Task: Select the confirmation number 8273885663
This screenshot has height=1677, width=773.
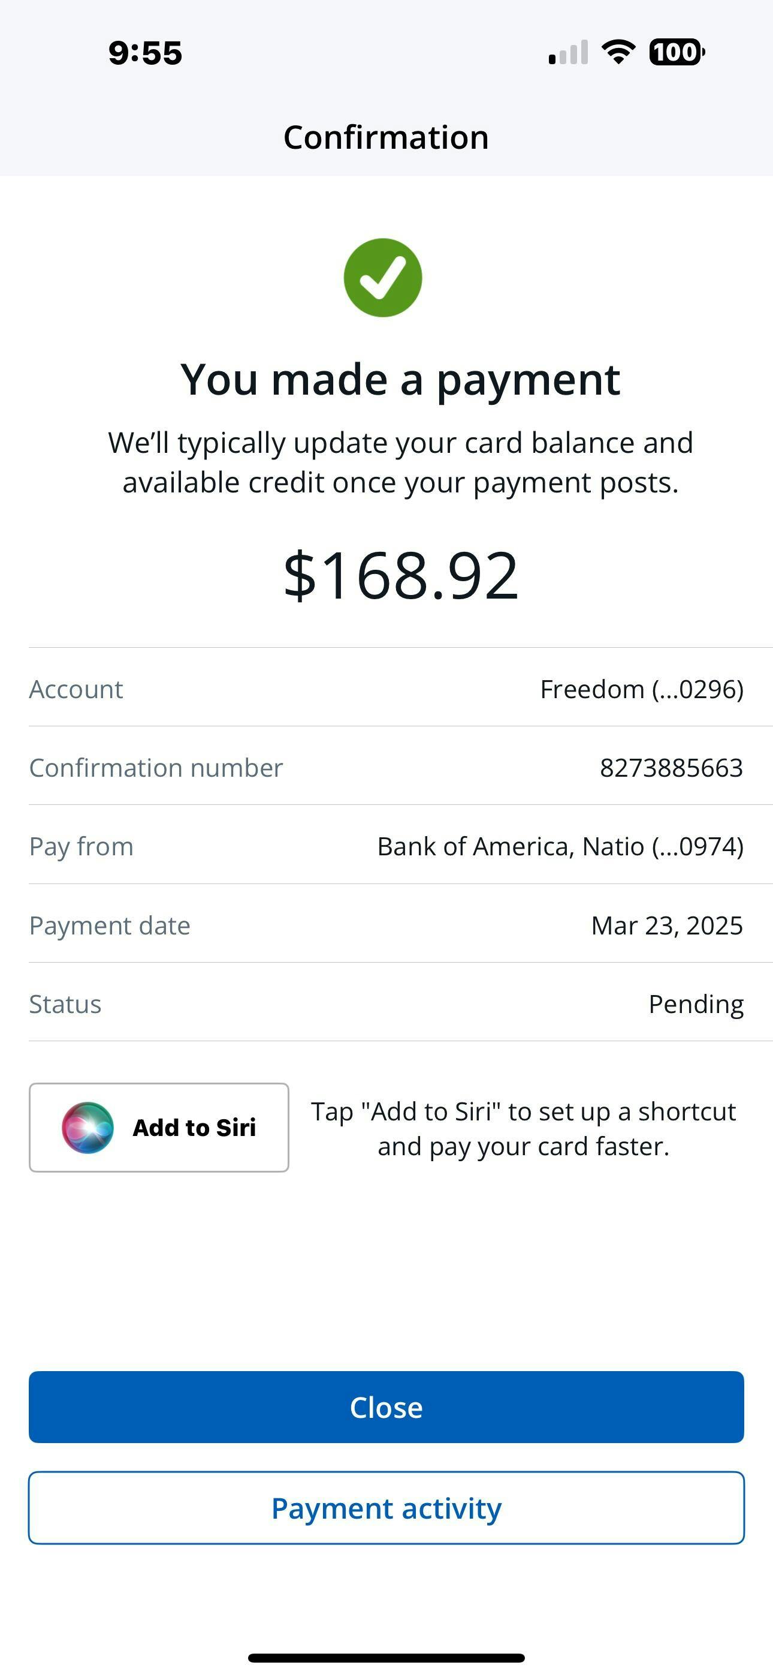Action: [671, 768]
